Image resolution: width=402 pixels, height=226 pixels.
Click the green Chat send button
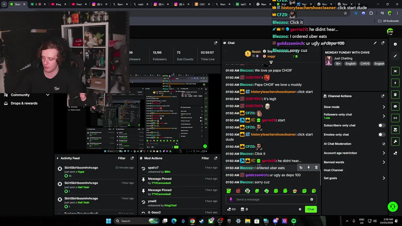[x=311, y=209]
